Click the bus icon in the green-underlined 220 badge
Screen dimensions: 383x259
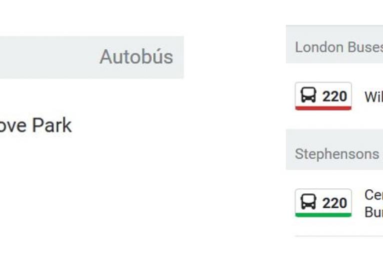tap(308, 202)
